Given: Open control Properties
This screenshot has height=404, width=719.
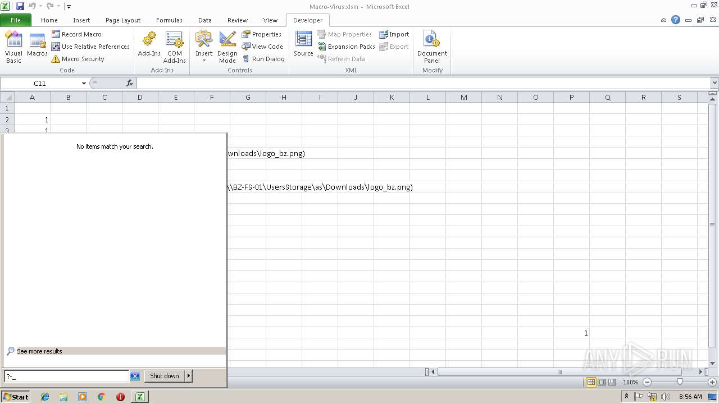Looking at the screenshot, I should (x=262, y=34).
